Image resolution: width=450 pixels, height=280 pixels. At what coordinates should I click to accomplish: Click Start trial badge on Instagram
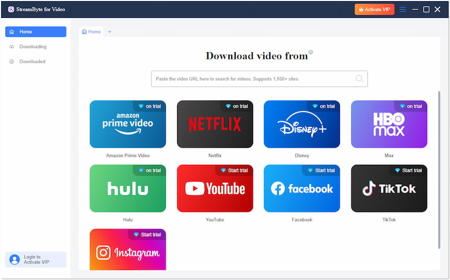[x=146, y=235]
